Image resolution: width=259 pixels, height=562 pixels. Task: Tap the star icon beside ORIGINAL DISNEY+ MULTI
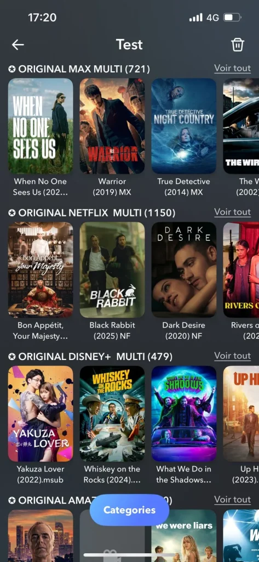(12, 357)
